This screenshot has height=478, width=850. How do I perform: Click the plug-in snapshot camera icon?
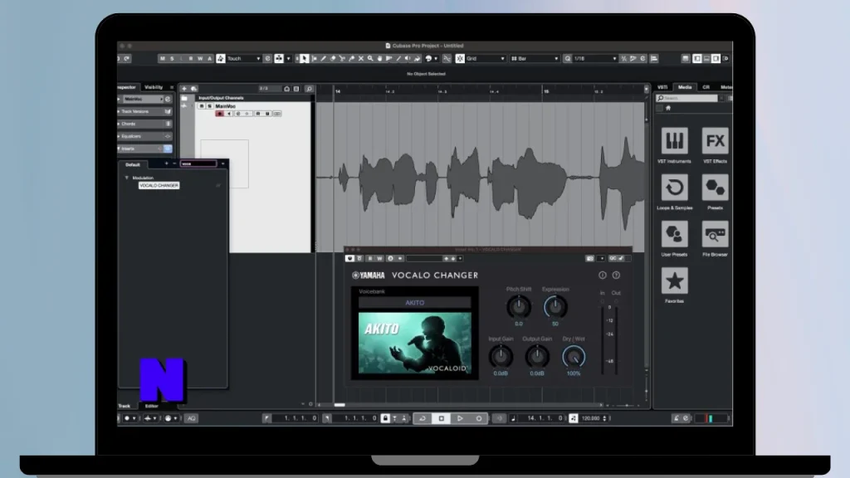(x=590, y=259)
